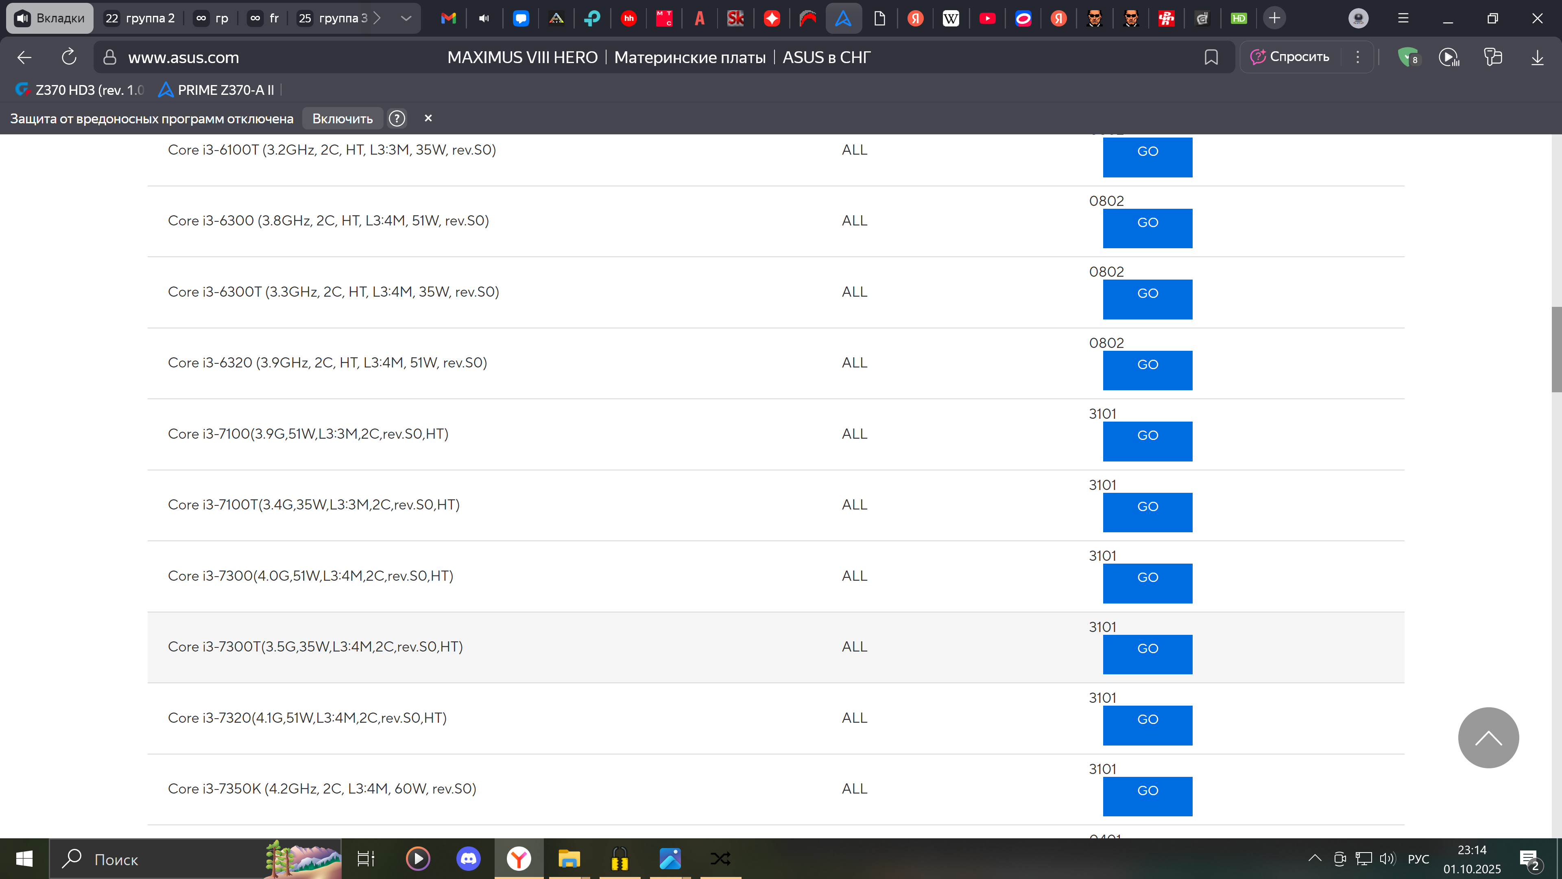Viewport: 1562px width, 879px height.
Task: Expand the tab groups dropdown chevron
Action: click(406, 18)
